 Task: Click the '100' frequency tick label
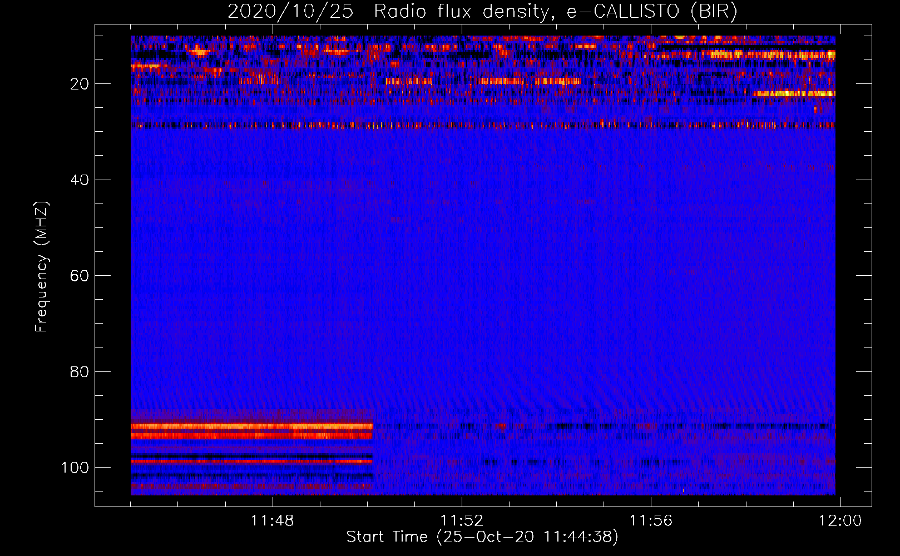pyautogui.click(x=75, y=468)
